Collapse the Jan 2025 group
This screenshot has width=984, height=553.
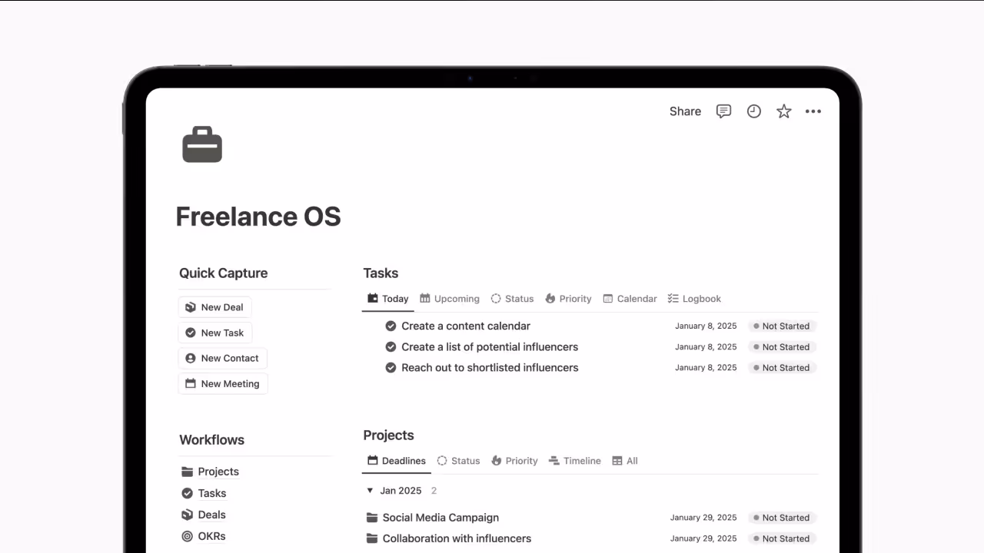click(x=370, y=490)
